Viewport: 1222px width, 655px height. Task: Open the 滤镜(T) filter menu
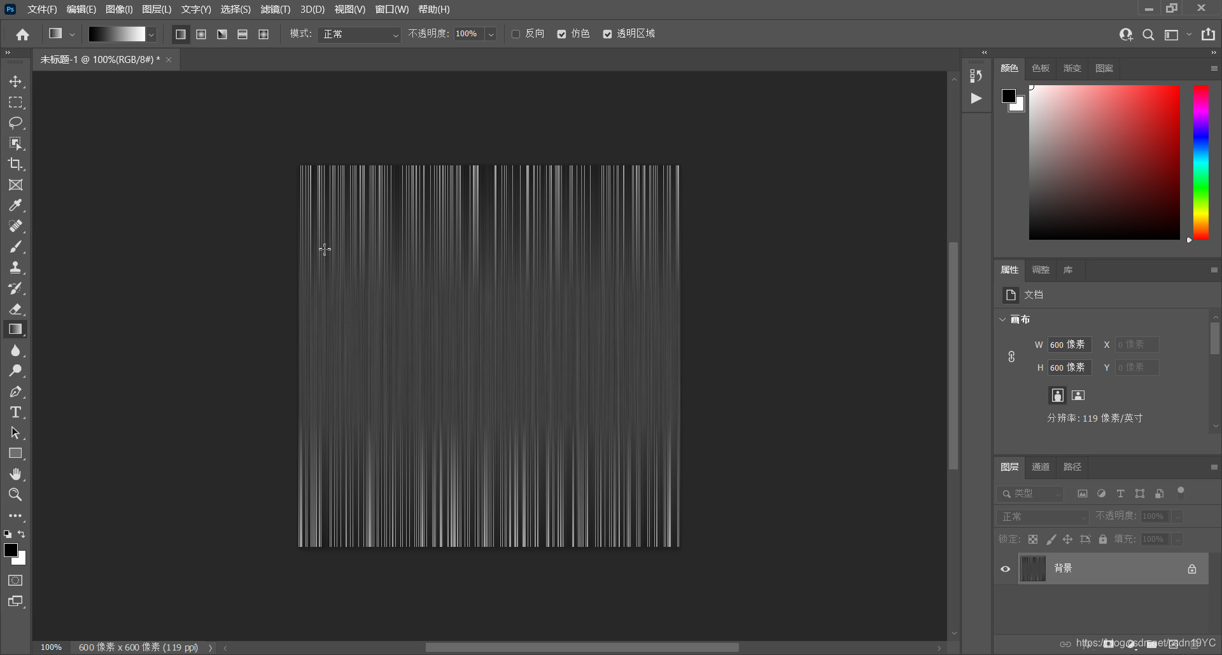275,10
